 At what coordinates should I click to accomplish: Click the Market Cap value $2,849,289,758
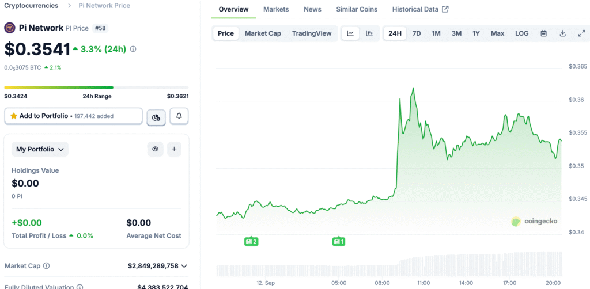153,266
